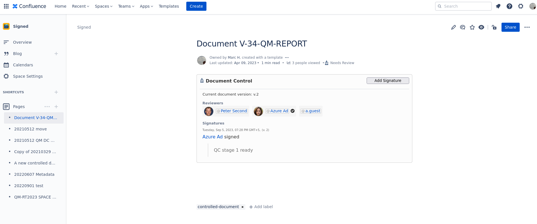Remove the controlled-document label
The width and height of the screenshot is (537, 224).
243,207
